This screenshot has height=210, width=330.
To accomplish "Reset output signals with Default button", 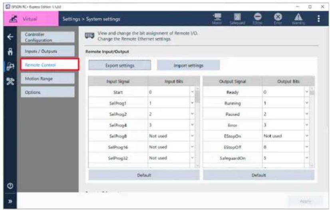I will [258, 175].
